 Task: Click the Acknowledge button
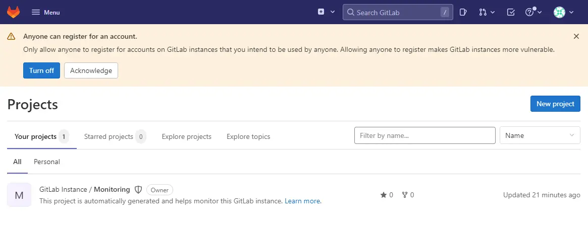coord(91,70)
